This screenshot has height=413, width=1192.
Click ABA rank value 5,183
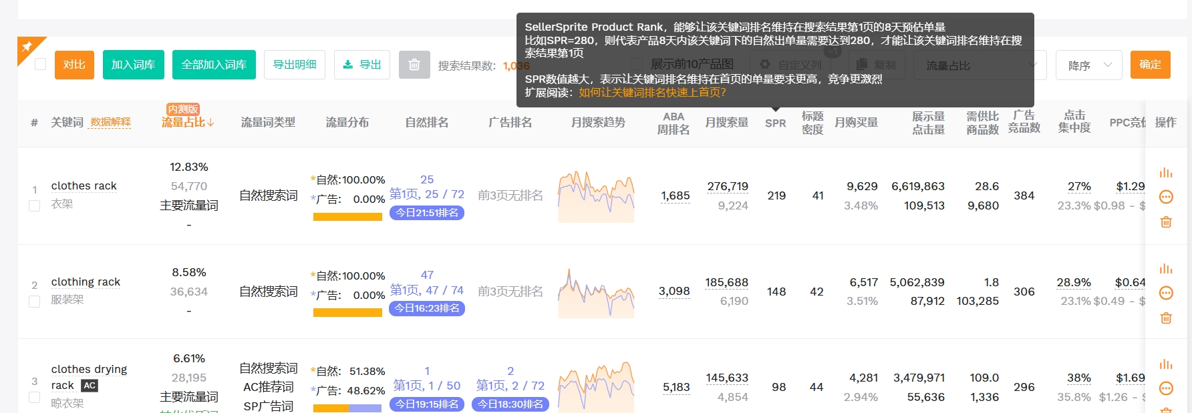pyautogui.click(x=676, y=387)
